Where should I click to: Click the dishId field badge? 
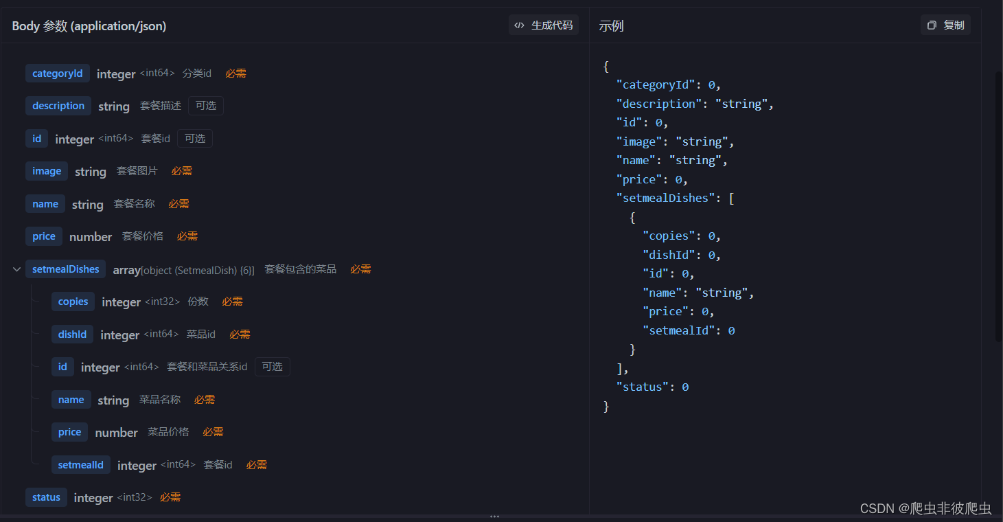(x=72, y=334)
